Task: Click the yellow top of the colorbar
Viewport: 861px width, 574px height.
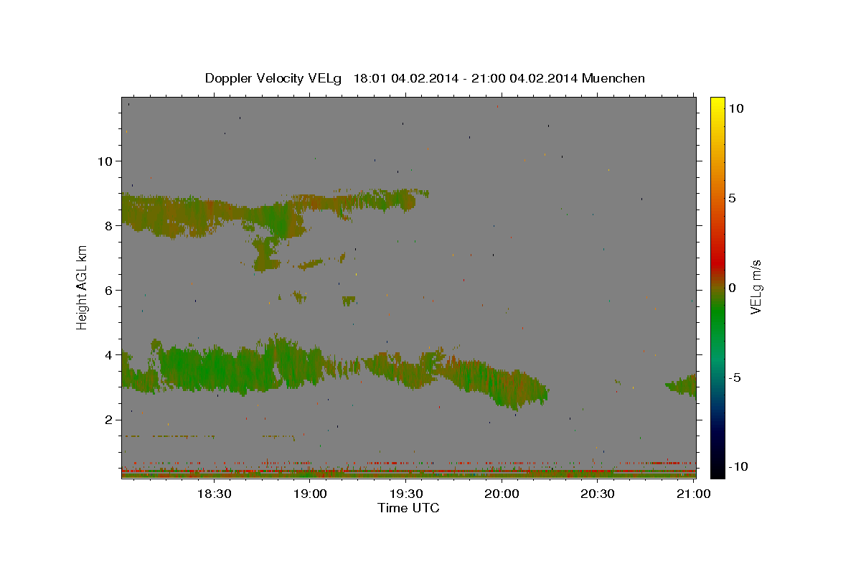Action: tap(717, 104)
